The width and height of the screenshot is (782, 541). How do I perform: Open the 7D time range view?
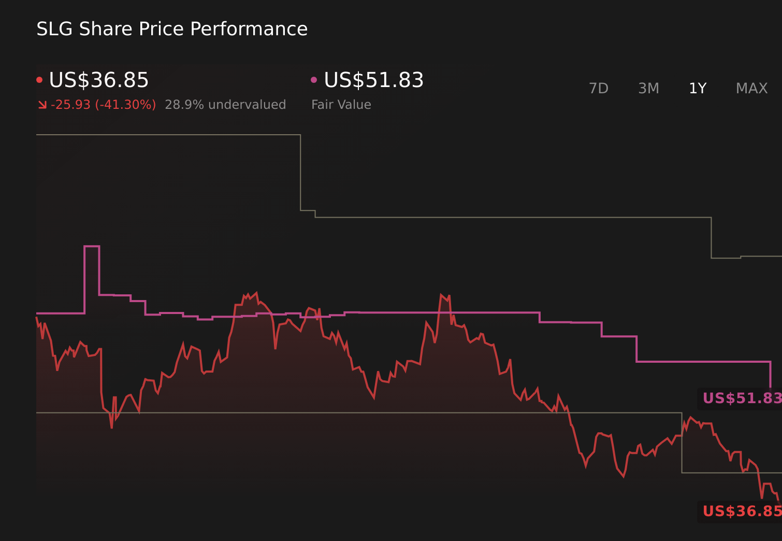tap(599, 88)
